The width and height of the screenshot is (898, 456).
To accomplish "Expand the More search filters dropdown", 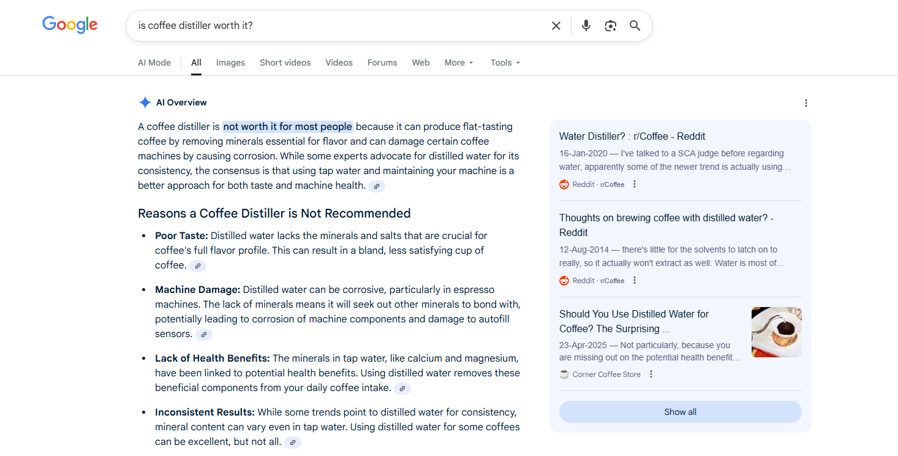I will [x=459, y=63].
